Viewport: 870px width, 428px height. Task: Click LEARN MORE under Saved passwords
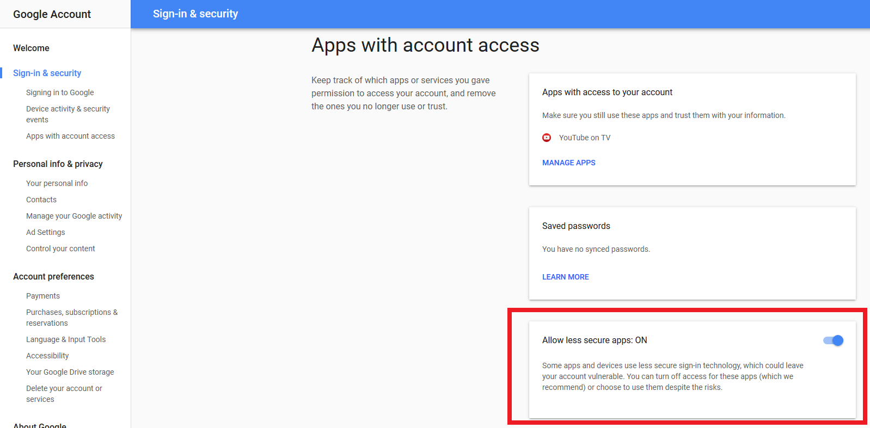(565, 277)
